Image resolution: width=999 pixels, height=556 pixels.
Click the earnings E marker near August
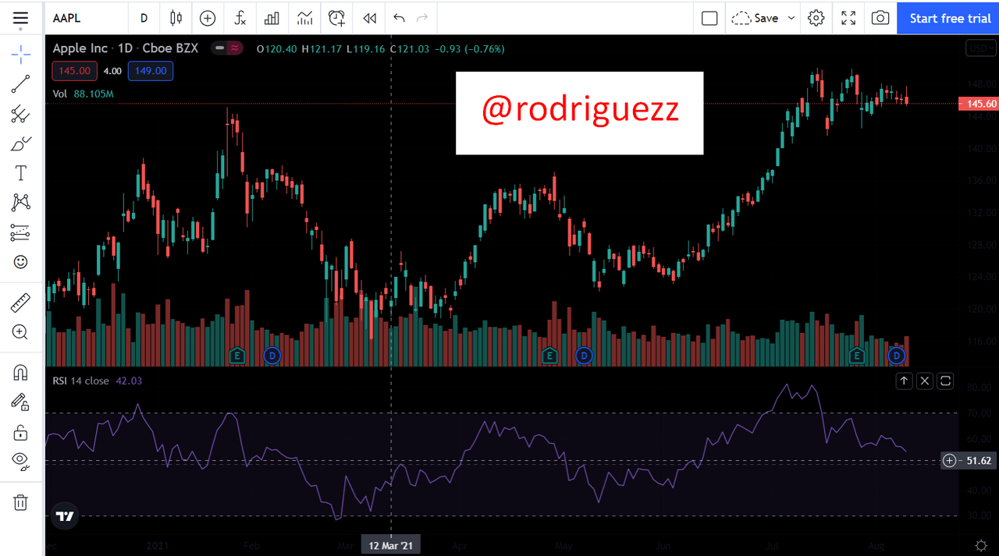[x=857, y=356]
